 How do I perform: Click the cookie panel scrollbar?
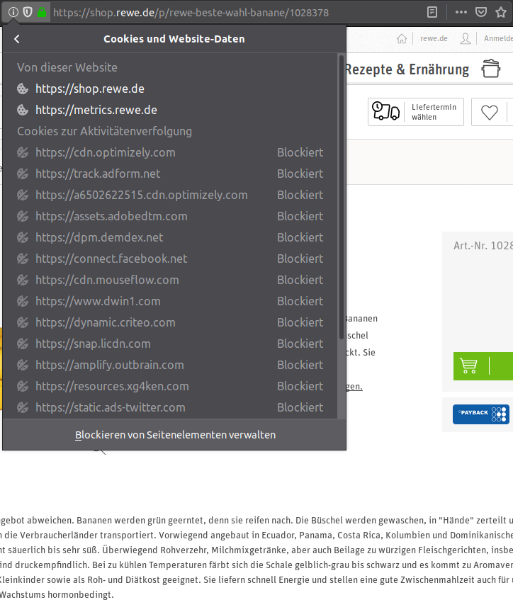pyautogui.click(x=342, y=197)
